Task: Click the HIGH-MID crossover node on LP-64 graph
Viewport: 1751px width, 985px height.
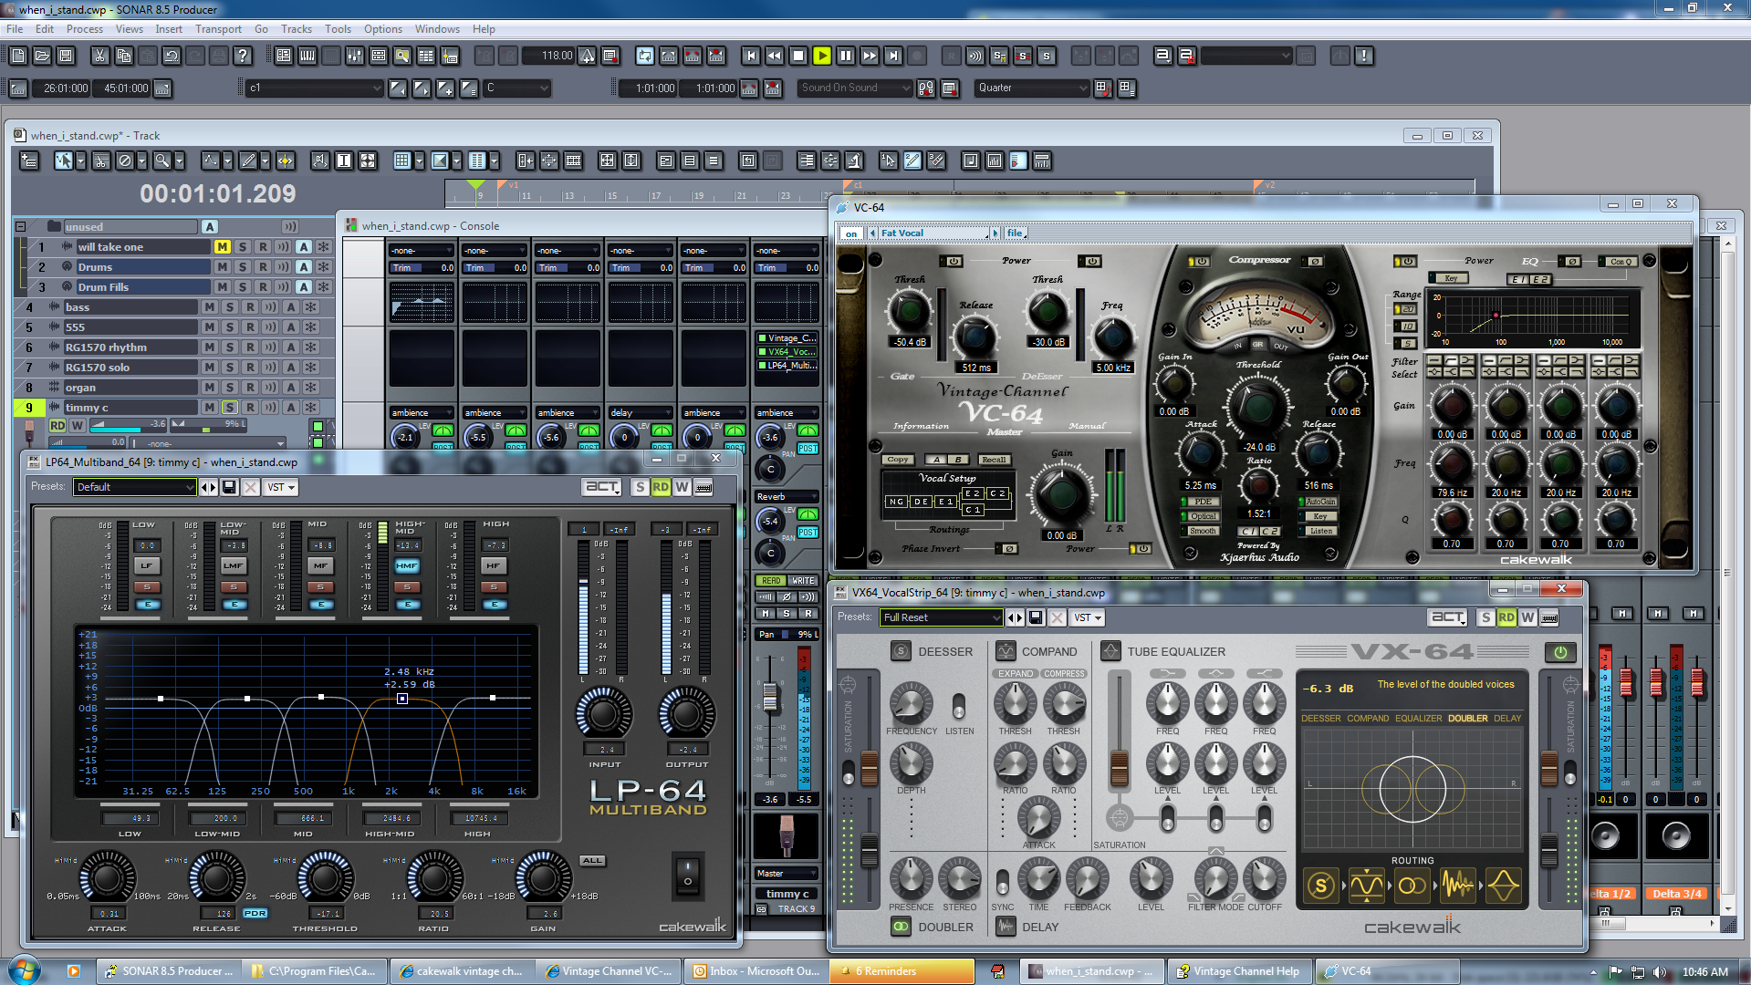Action: point(402,699)
